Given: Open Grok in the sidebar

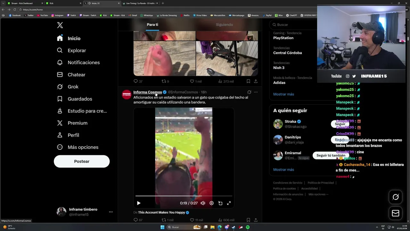Looking at the screenshot, I should point(68,87).
